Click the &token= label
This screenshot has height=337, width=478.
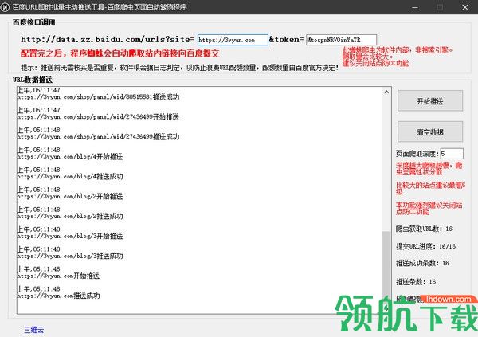(x=286, y=39)
